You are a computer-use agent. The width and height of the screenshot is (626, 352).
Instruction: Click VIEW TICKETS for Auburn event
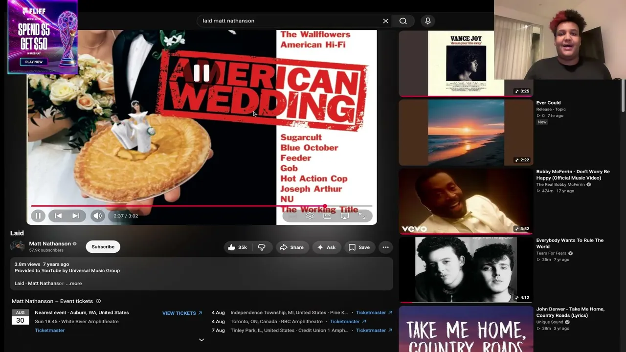(182, 313)
